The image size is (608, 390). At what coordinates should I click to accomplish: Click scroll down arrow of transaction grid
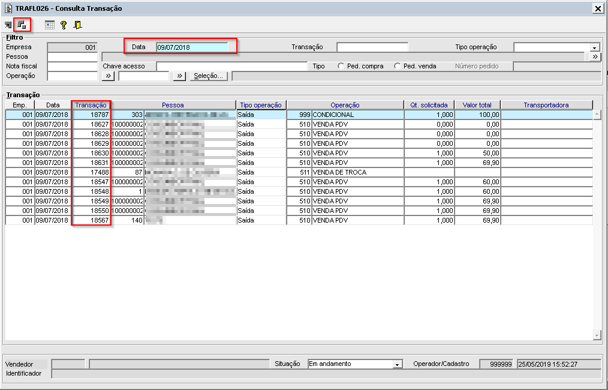597,335
